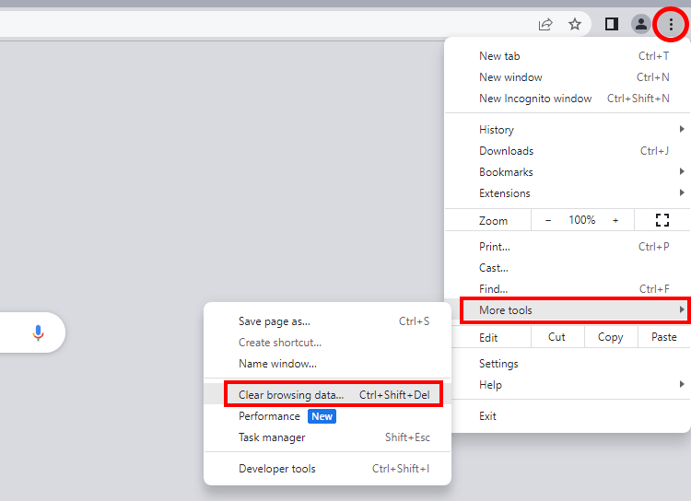Click the three-dot Chrome menu icon
The image size is (691, 501).
[670, 25]
